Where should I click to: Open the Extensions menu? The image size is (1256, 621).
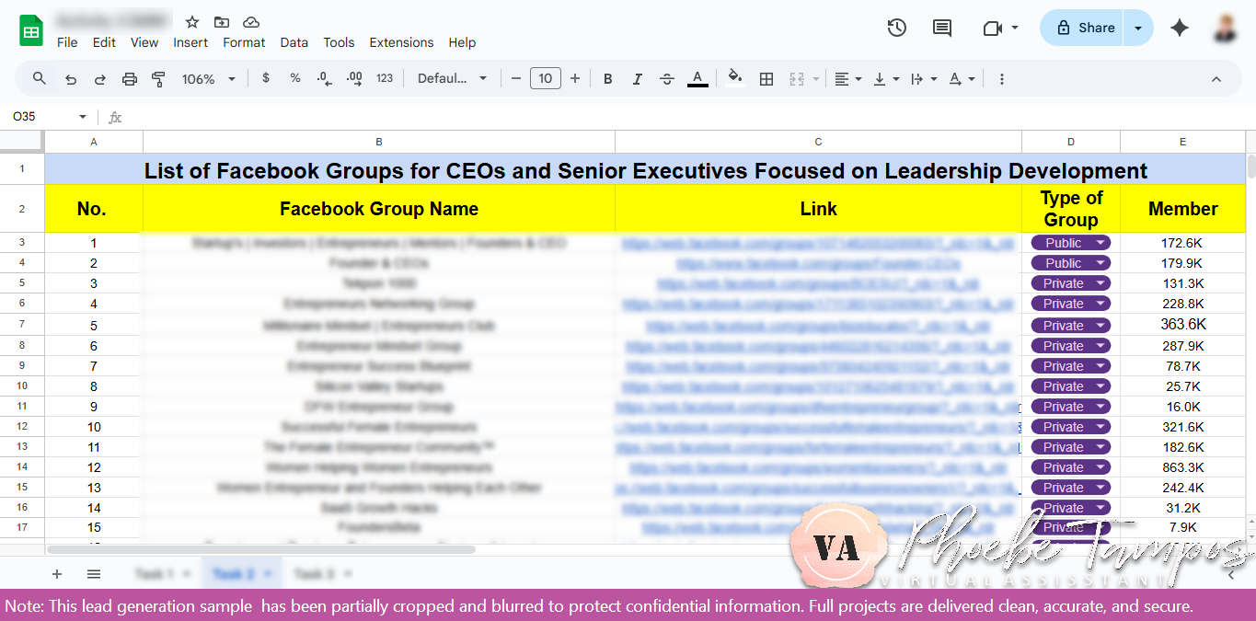click(x=401, y=42)
